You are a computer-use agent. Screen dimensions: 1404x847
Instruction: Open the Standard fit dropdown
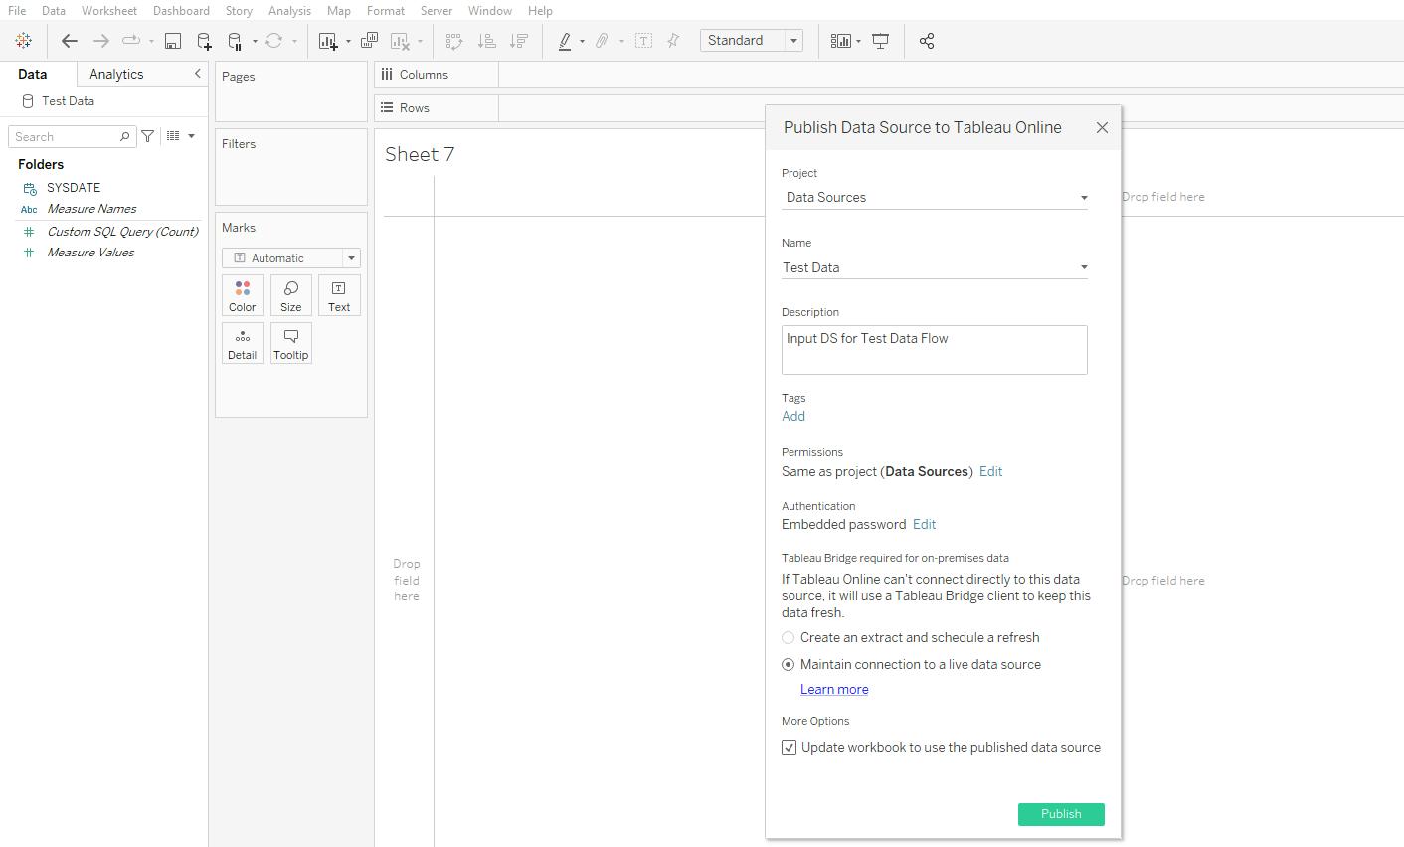click(x=792, y=40)
